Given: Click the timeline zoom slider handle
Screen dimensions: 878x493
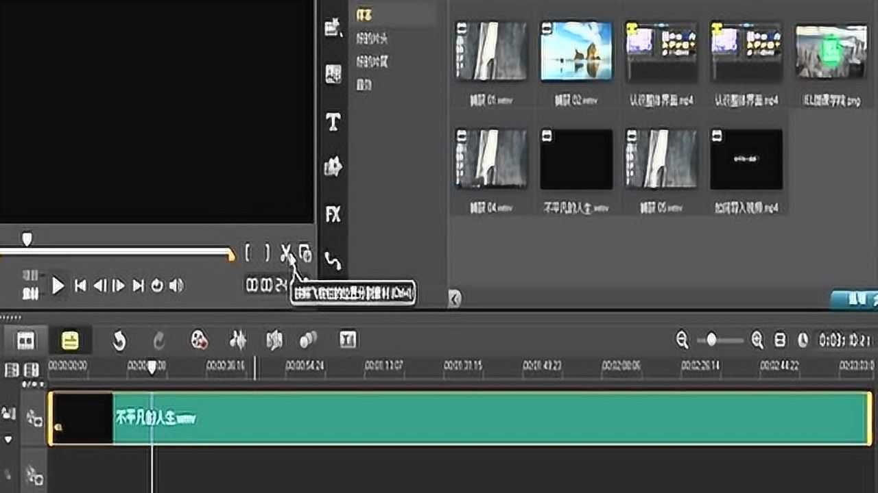Looking at the screenshot, I should pyautogui.click(x=712, y=340).
